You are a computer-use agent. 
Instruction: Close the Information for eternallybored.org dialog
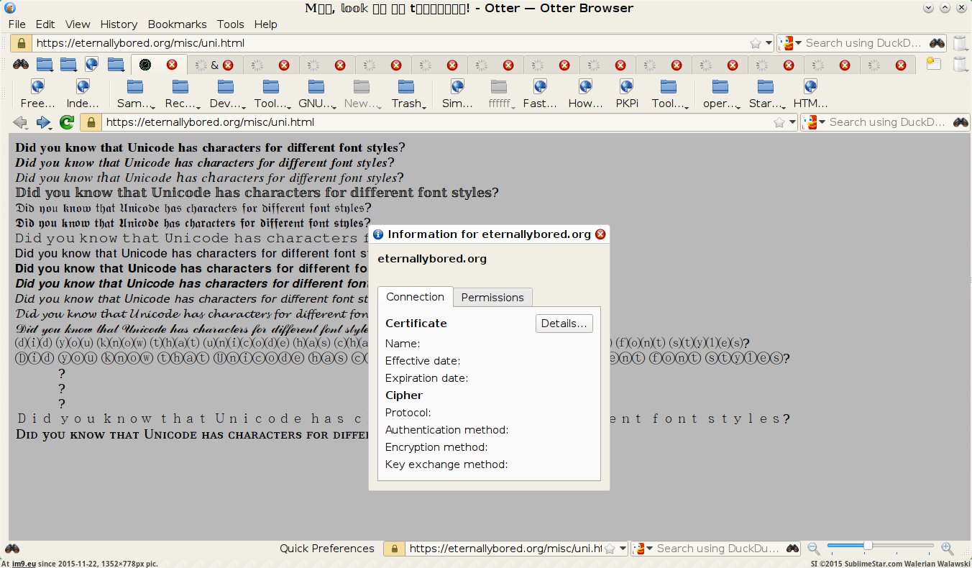[x=600, y=234]
